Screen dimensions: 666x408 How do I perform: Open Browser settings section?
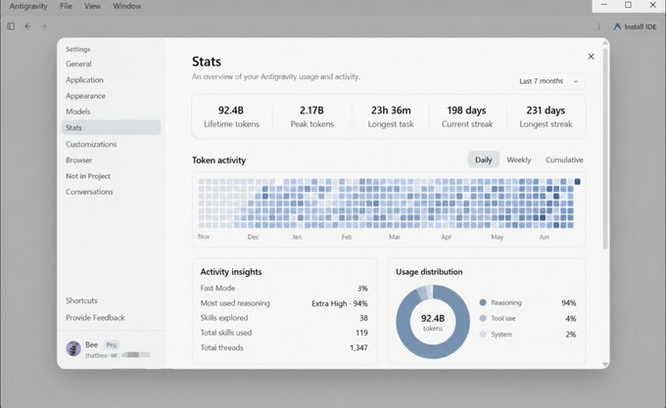coord(79,160)
